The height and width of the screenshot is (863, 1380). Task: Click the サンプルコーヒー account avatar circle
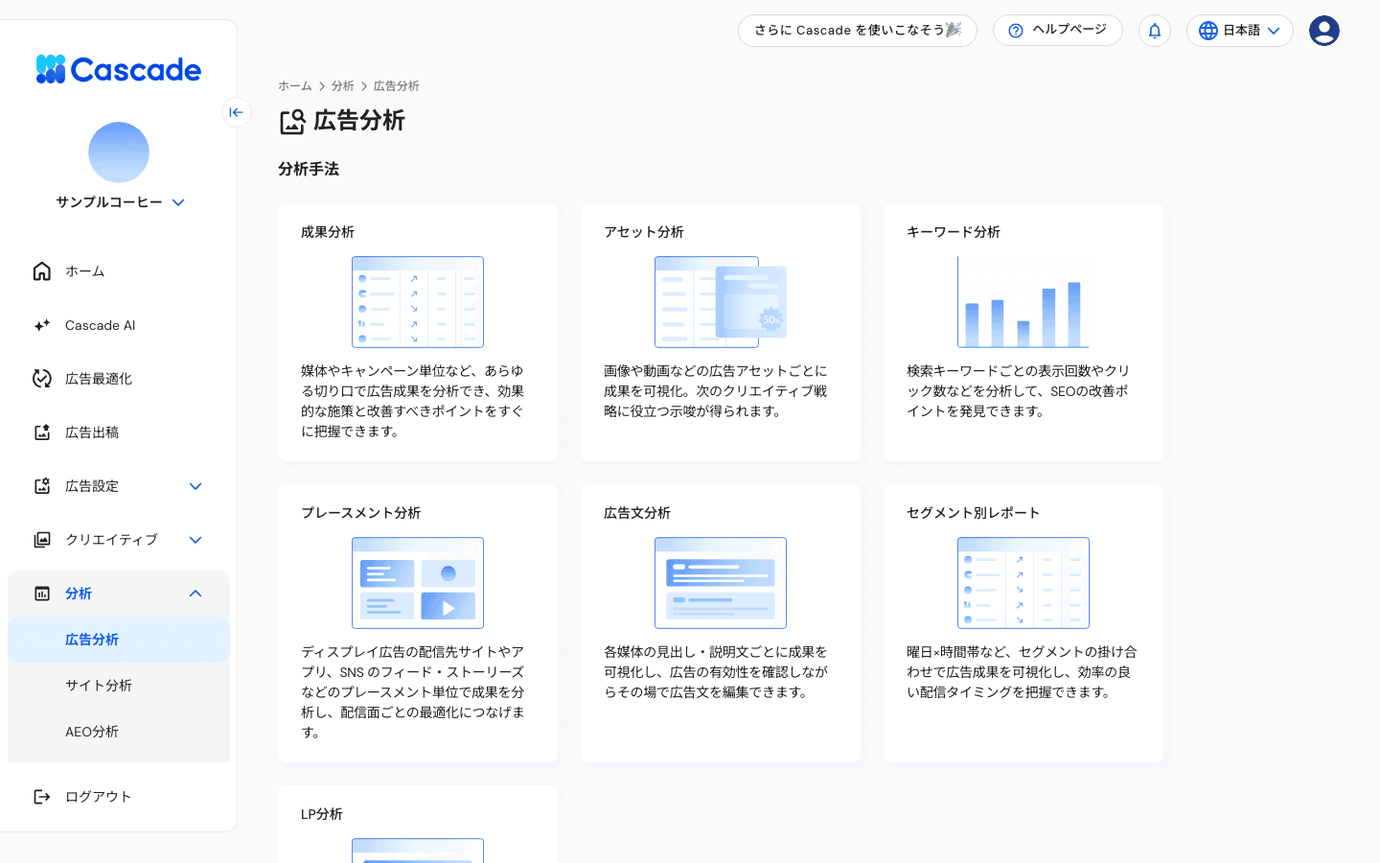119,152
